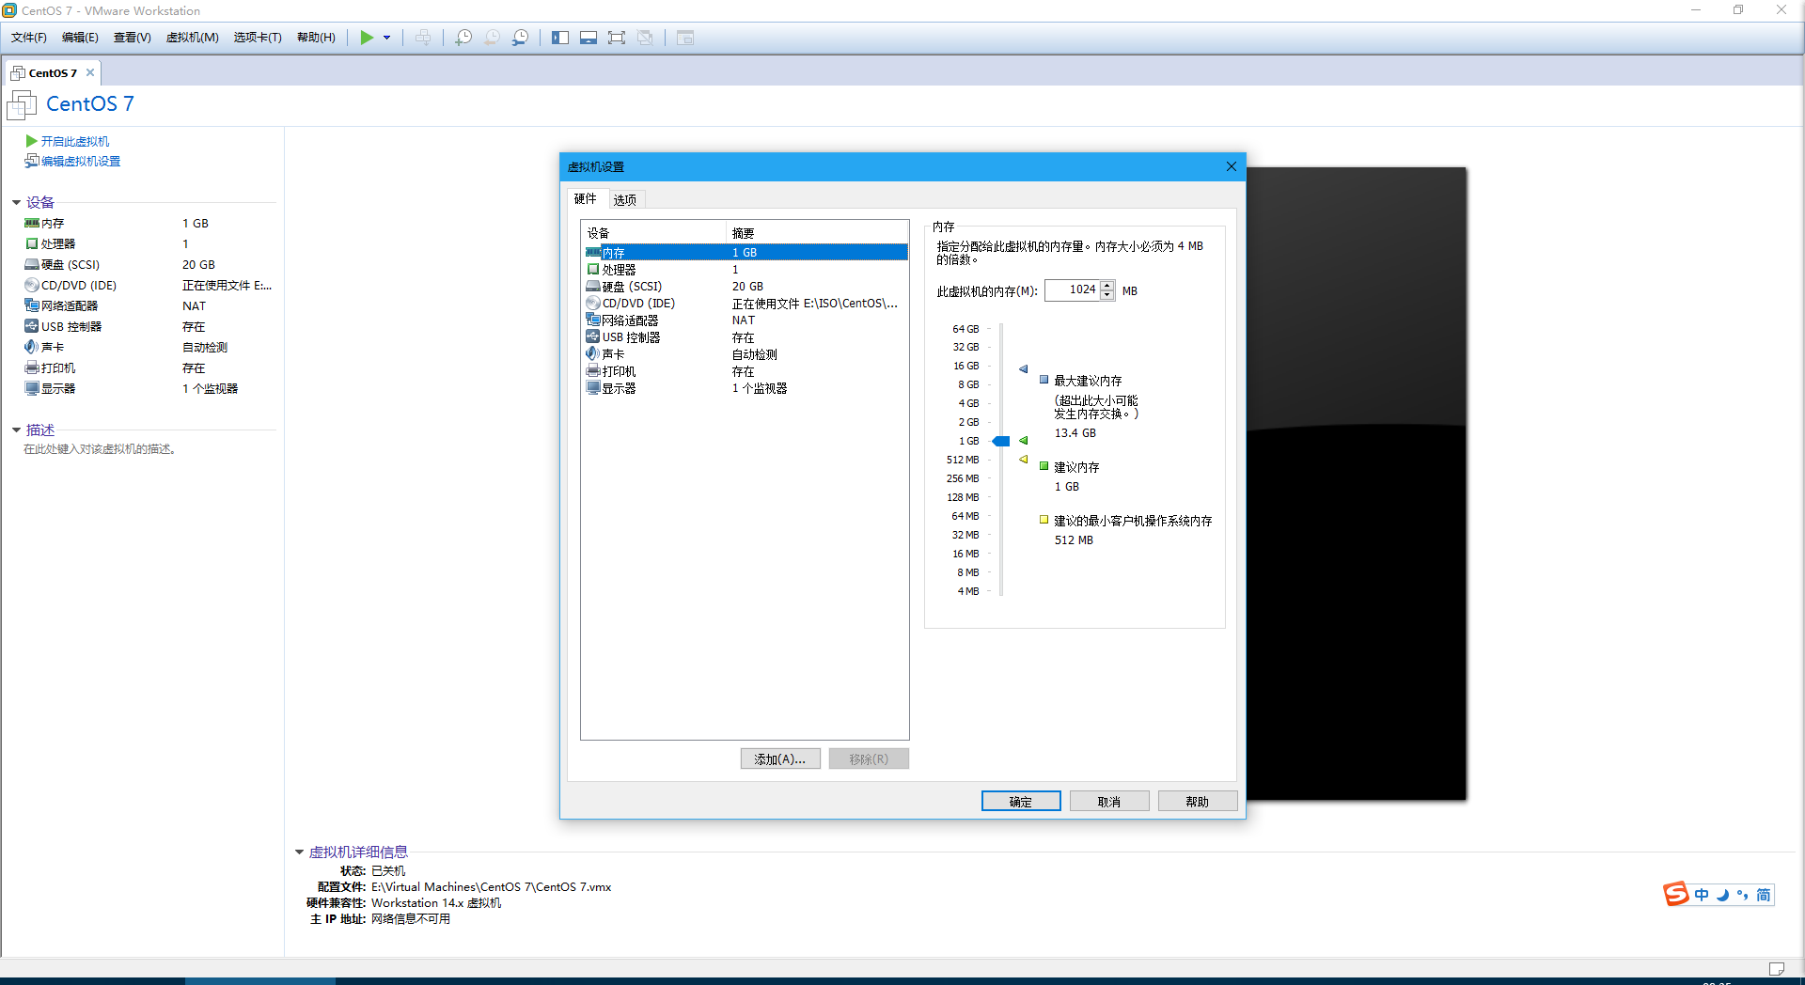The image size is (1805, 985).
Task: Collapse the 虚拟机详细信息 section
Action: (299, 852)
